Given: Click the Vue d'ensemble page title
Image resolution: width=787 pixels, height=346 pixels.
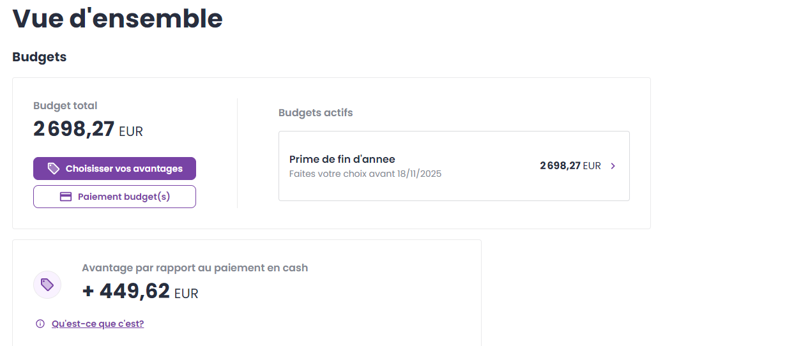Looking at the screenshot, I should tap(118, 18).
